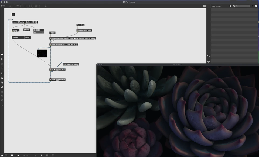Click the plus icon in Max console header
Image resolution: width=259 pixels, height=157 pixels.
pos(253,6)
